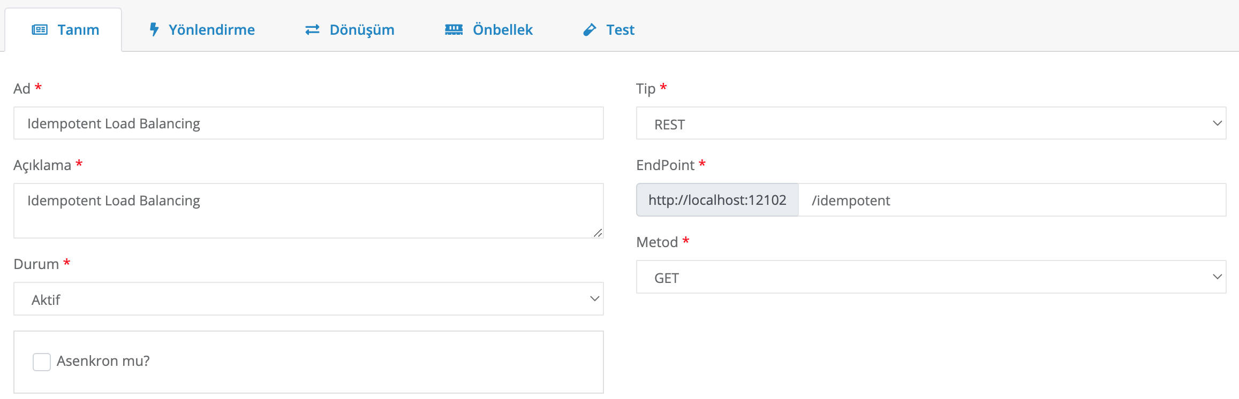The image size is (1239, 399).
Task: Open the Tip dropdown showing REST
Action: click(931, 124)
